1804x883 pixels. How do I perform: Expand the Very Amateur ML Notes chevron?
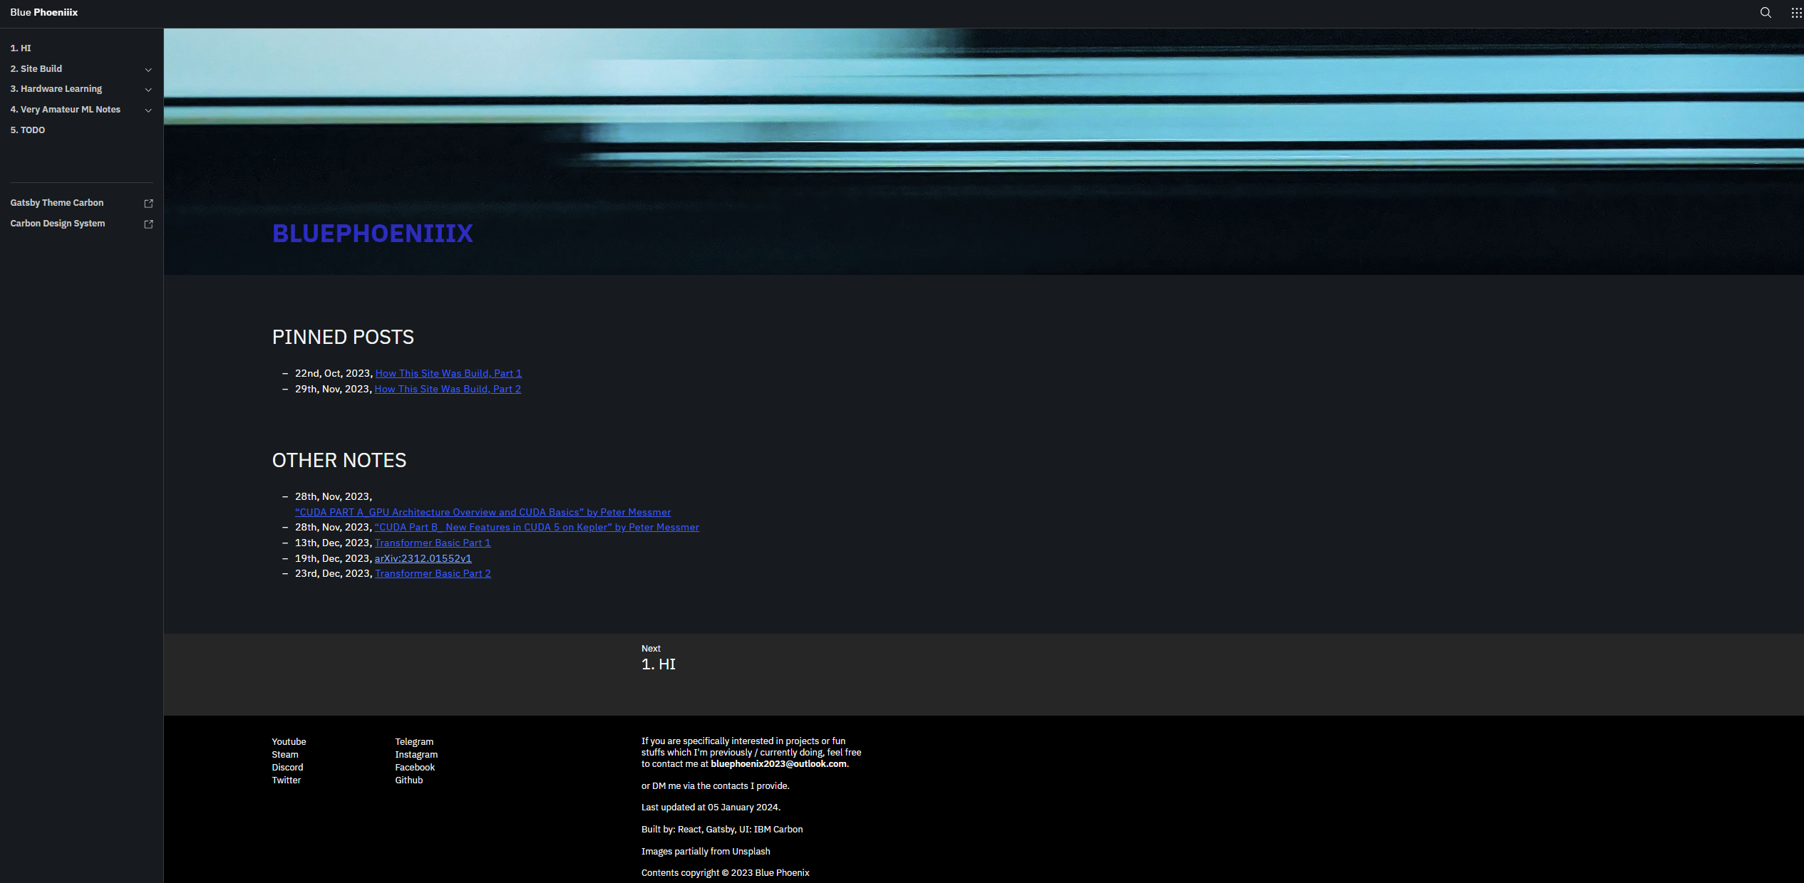148,110
